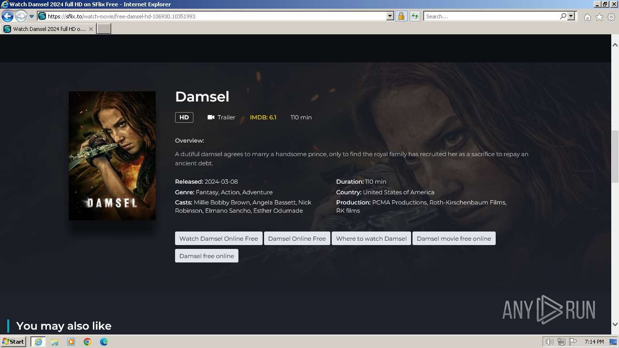This screenshot has height=348, width=619.
Task: Open Internet Explorer taskbar icon
Action: click(38, 342)
